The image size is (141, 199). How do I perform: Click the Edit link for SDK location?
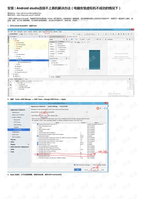[87, 112]
